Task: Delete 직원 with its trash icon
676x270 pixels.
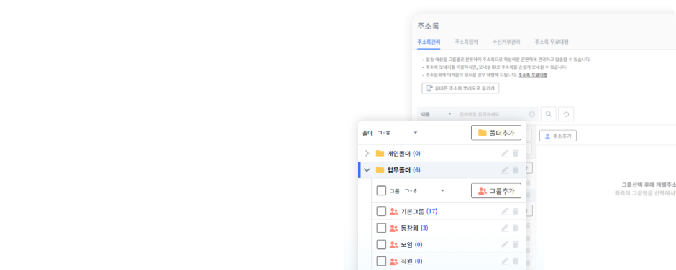Action: coord(515,261)
